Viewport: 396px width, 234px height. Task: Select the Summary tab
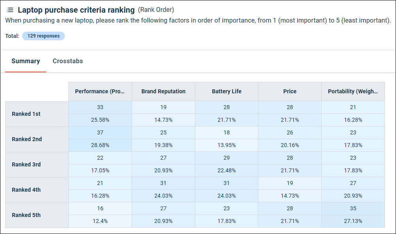coord(26,61)
